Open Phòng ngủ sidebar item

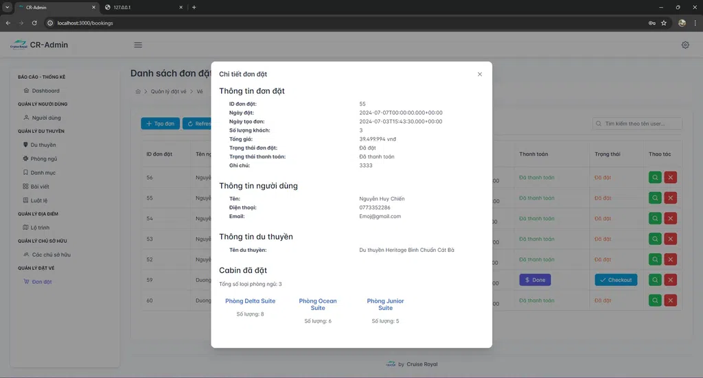43,159
